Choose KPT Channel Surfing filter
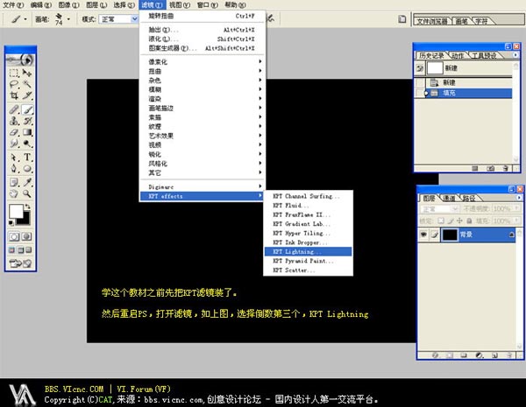 click(308, 196)
